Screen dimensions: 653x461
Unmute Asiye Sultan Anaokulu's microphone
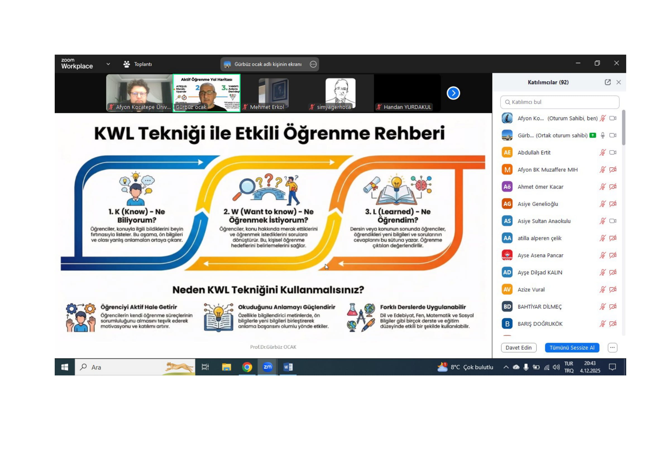(x=602, y=221)
